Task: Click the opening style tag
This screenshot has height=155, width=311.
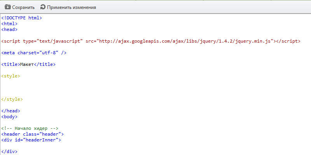Action: 10,76
